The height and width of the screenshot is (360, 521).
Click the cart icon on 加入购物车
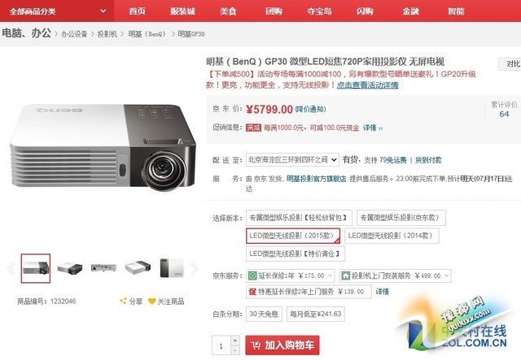[256, 345]
